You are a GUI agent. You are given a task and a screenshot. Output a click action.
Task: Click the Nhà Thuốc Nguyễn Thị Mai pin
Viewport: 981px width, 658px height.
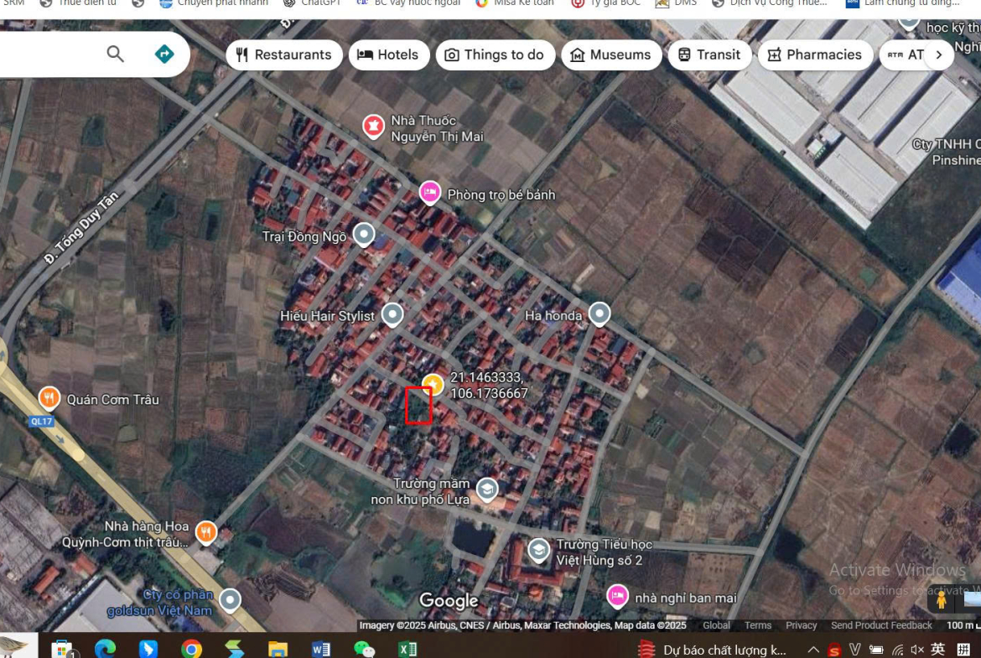373,127
